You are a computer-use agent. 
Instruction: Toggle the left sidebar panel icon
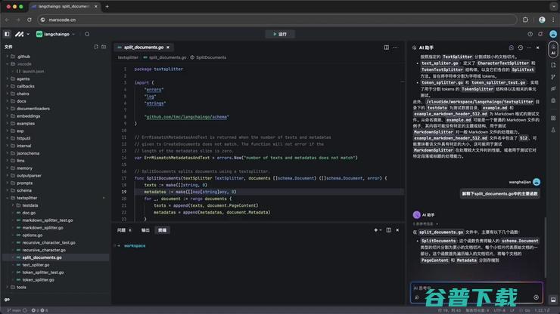(x=7, y=34)
